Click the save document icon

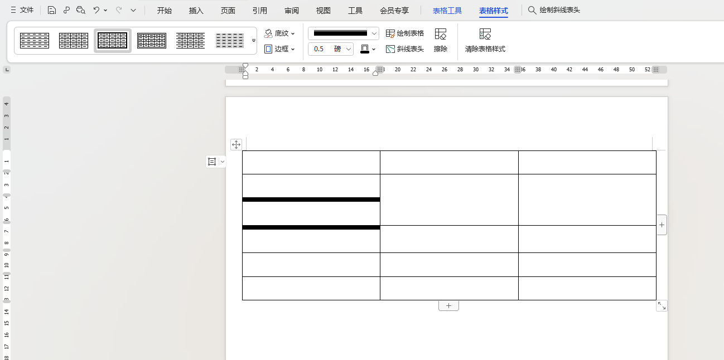[x=51, y=10]
